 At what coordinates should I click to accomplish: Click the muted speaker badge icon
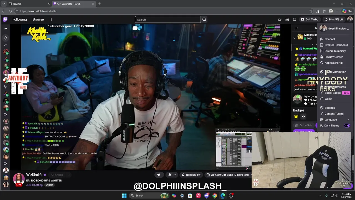[x=303, y=117]
